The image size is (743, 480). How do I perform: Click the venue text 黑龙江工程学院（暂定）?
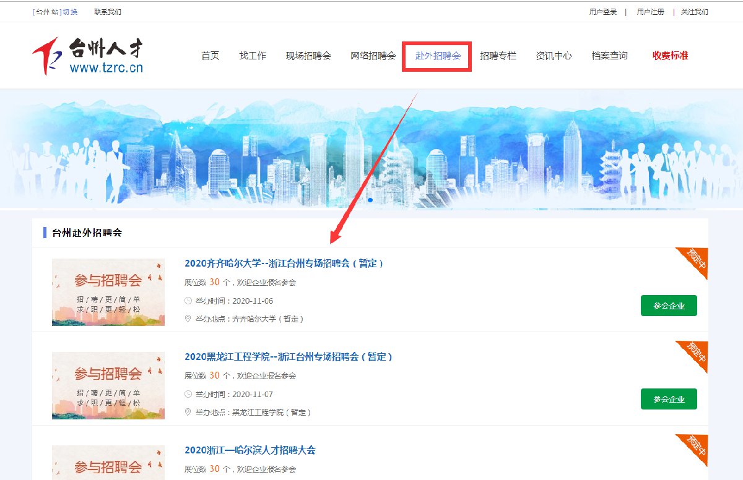pyautogui.click(x=271, y=413)
